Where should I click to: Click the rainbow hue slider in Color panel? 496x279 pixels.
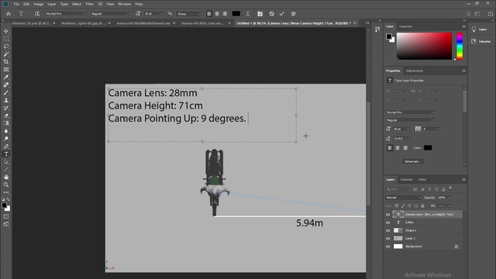click(x=460, y=46)
